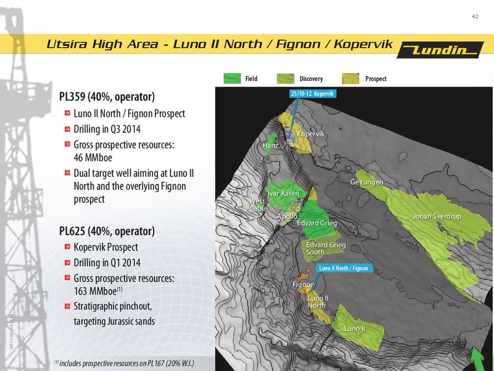Click the Discovery legend swatch
This screenshot has height=371, width=494.
tap(285, 79)
